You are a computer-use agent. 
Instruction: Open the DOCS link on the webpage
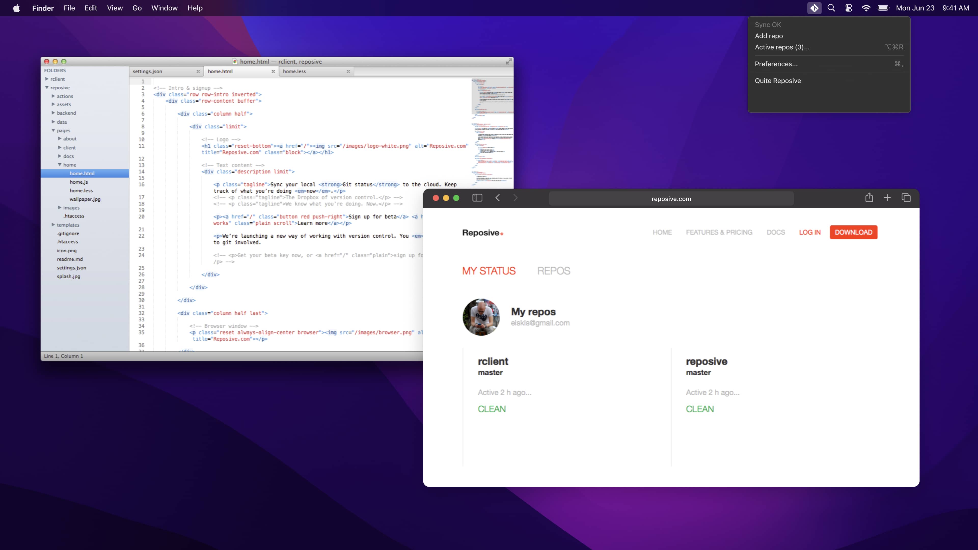click(776, 232)
